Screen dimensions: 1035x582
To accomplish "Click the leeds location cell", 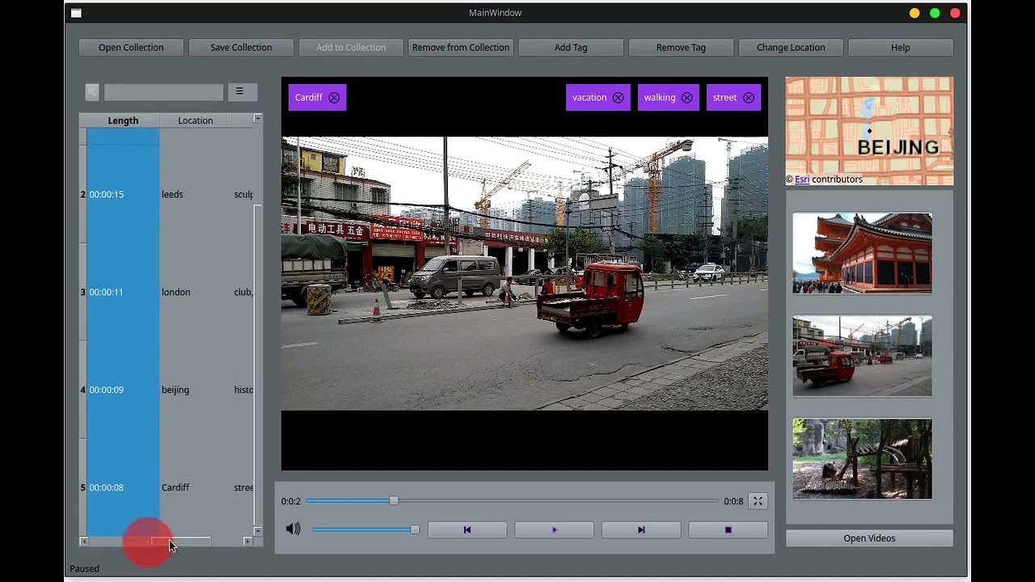I will coord(195,195).
